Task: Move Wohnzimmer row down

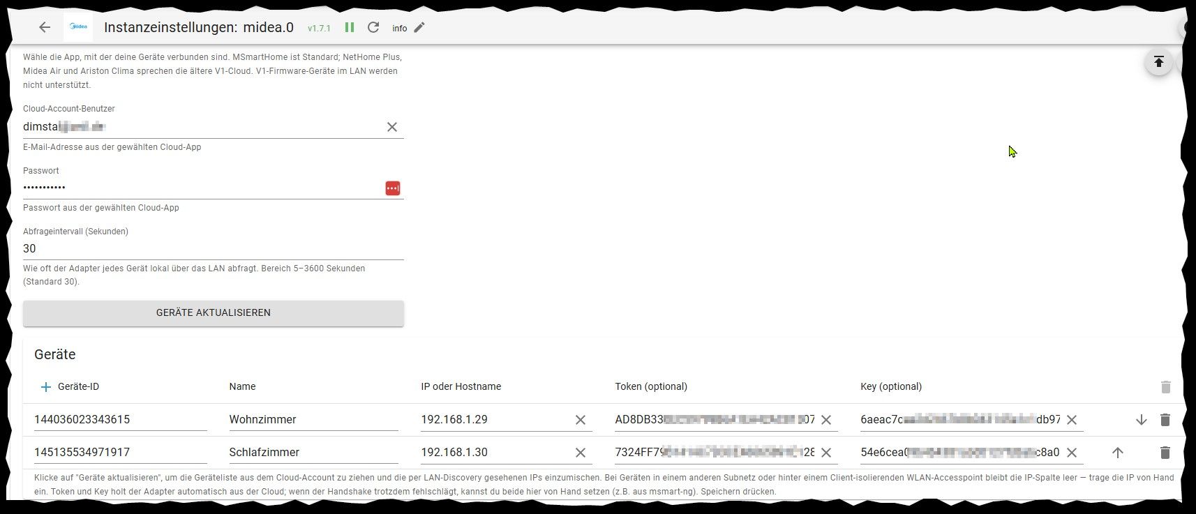Action: (x=1142, y=420)
